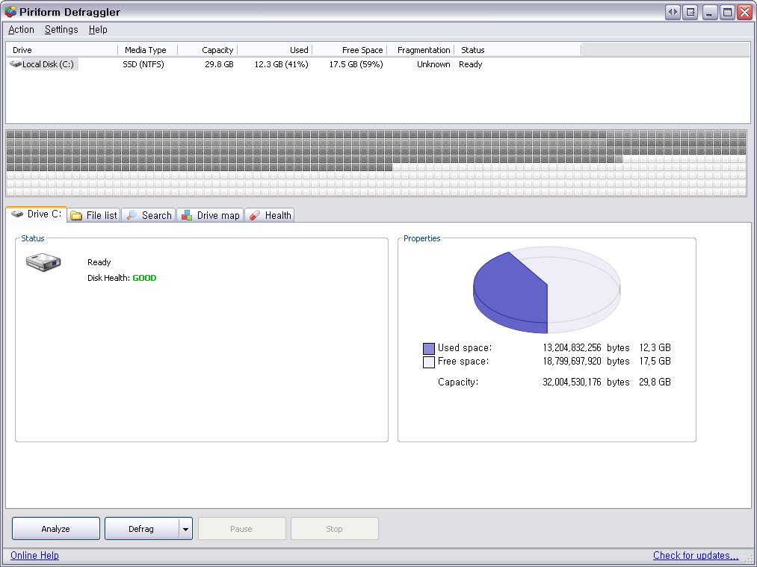
Task: Open the Online Help link
Action: coord(34,555)
